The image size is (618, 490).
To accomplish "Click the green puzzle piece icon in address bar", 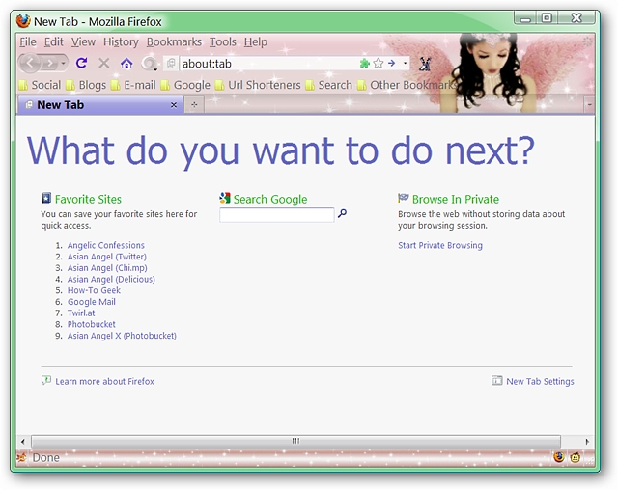I will [365, 63].
